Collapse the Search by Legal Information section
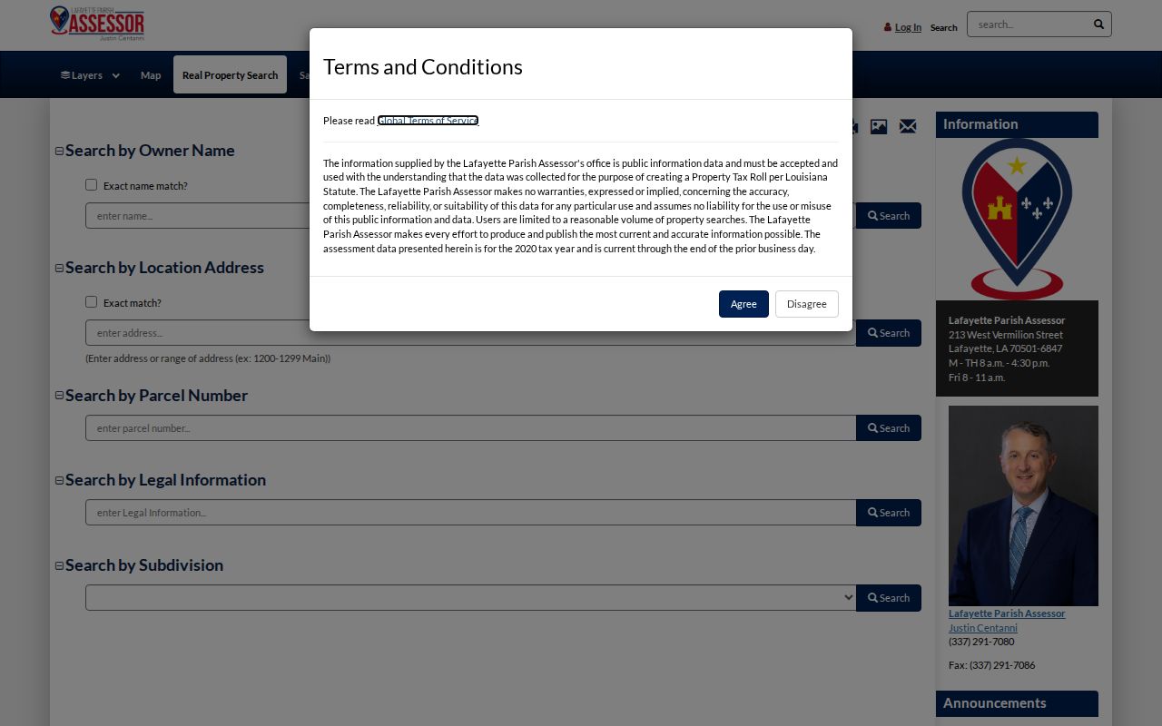Image resolution: width=1162 pixels, height=726 pixels. [60, 481]
